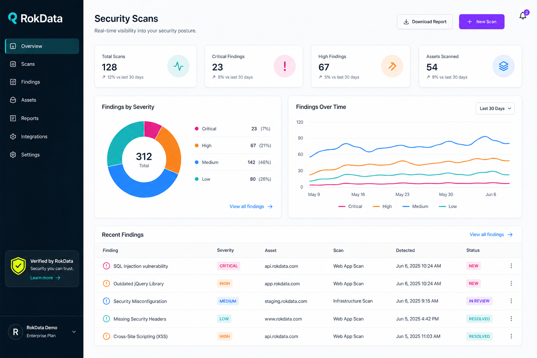Open the notifications bell

523,16
